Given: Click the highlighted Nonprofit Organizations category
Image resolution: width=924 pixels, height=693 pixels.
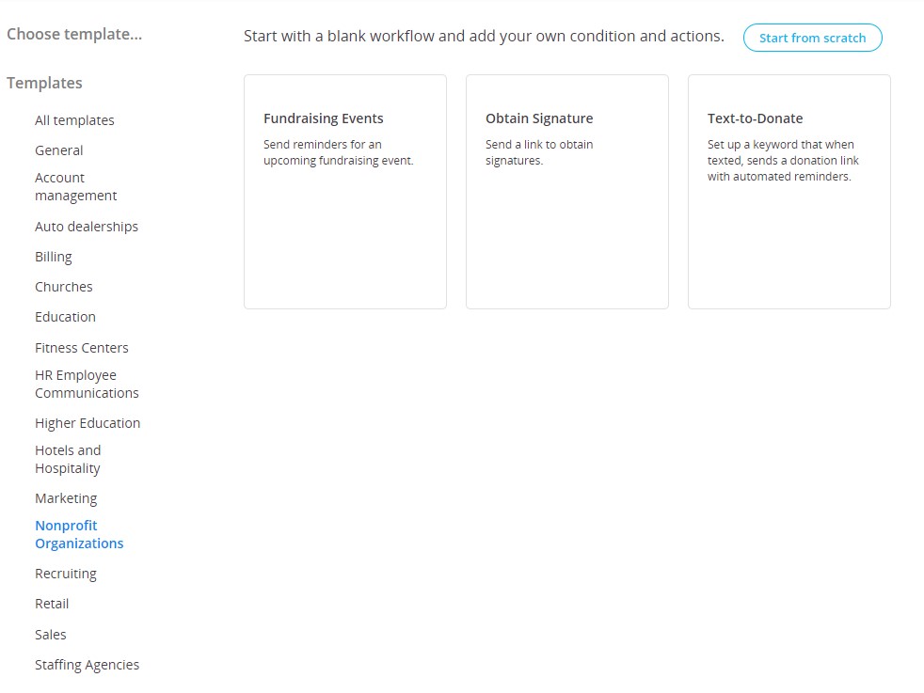Looking at the screenshot, I should coord(79,534).
